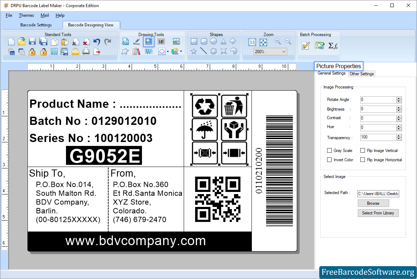The image size is (417, 279).
Task: Choose the pen signature drawing tool
Action: (137, 41)
